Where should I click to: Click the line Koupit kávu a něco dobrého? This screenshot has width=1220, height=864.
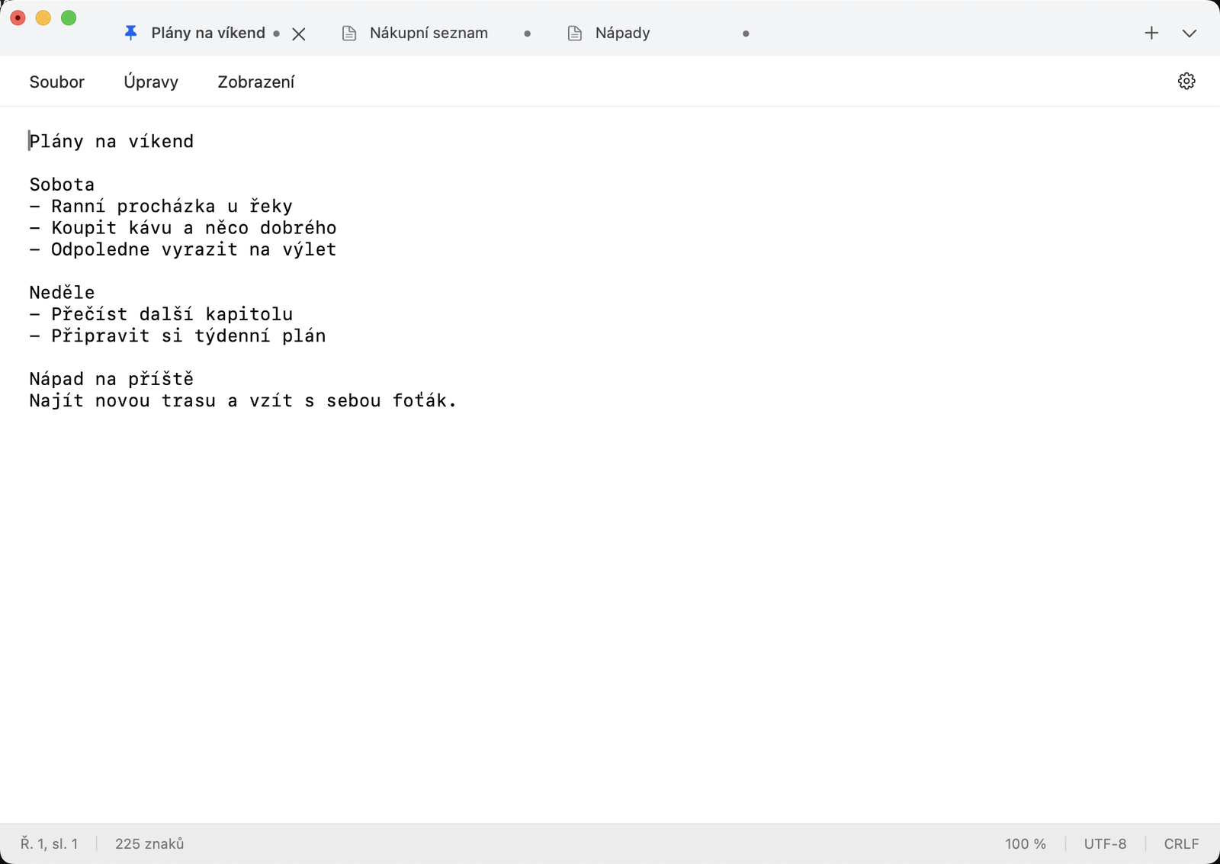[x=183, y=227]
